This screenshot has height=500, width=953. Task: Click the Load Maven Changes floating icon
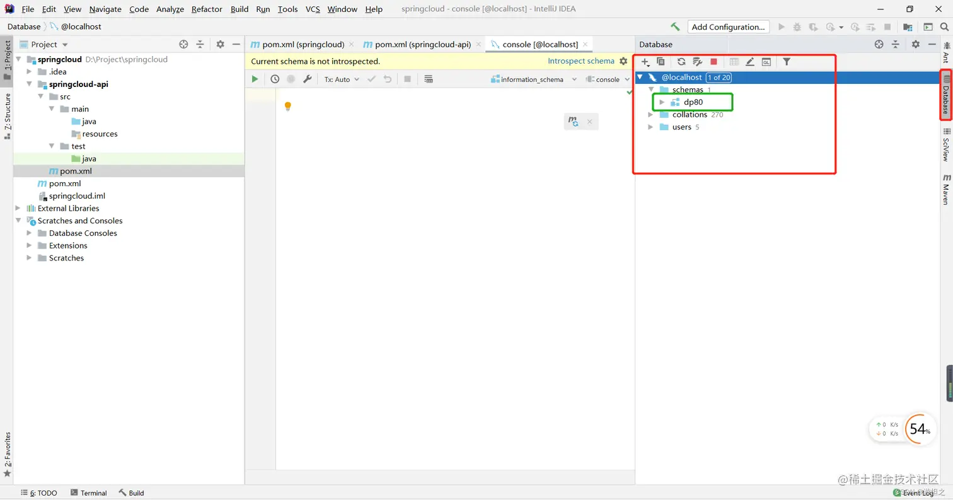[x=573, y=122]
